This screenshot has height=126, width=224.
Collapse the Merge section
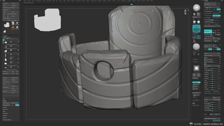click(x=5, y=101)
